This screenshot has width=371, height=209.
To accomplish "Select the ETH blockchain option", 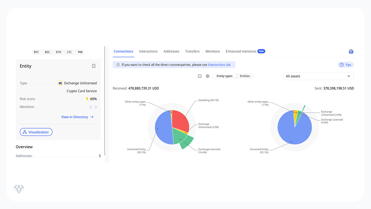I will [58, 52].
